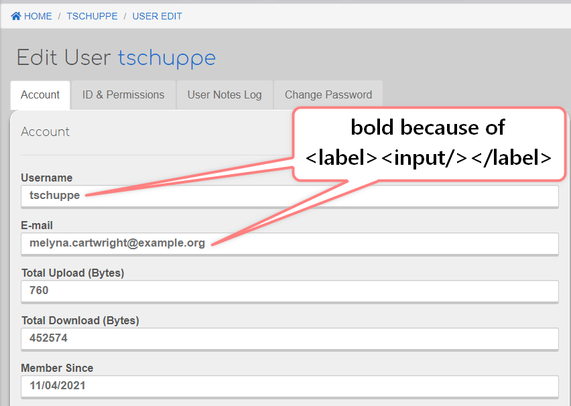This screenshot has width=571, height=406.
Task: Switch to the ID & Permissions tab
Action: point(123,95)
